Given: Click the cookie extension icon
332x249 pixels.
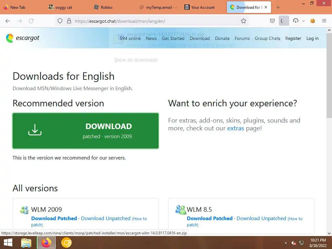Looking at the screenshot, I should 313,21.
